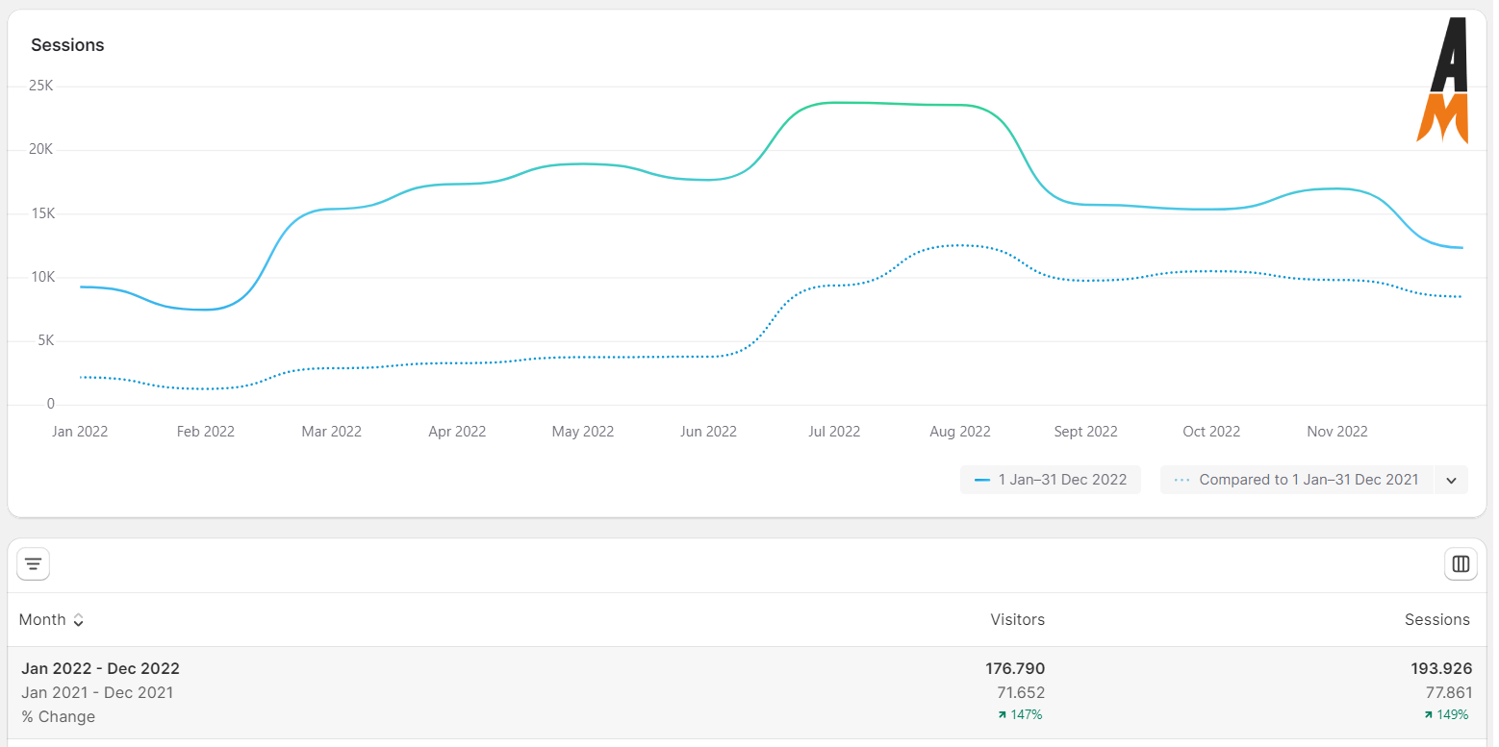Click the 5K y-axis label
This screenshot has height=747, width=1499.
(x=44, y=340)
